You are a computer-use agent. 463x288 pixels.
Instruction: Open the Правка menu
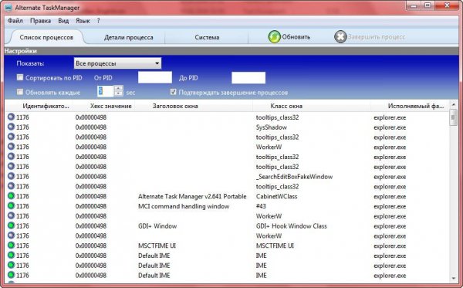click(40, 21)
